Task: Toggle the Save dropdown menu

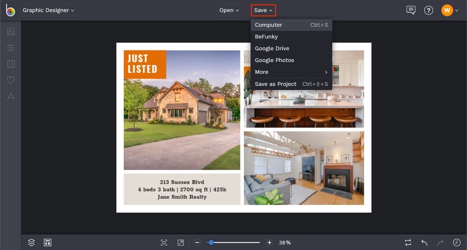Action: [x=263, y=10]
